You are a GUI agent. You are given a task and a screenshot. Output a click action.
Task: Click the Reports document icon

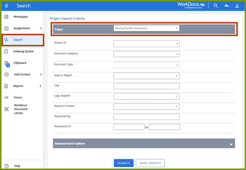[6, 86]
